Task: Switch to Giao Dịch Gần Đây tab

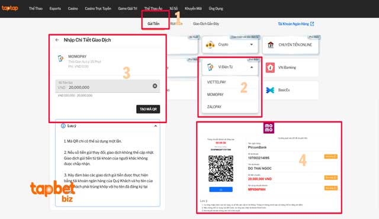Action: coord(206,24)
